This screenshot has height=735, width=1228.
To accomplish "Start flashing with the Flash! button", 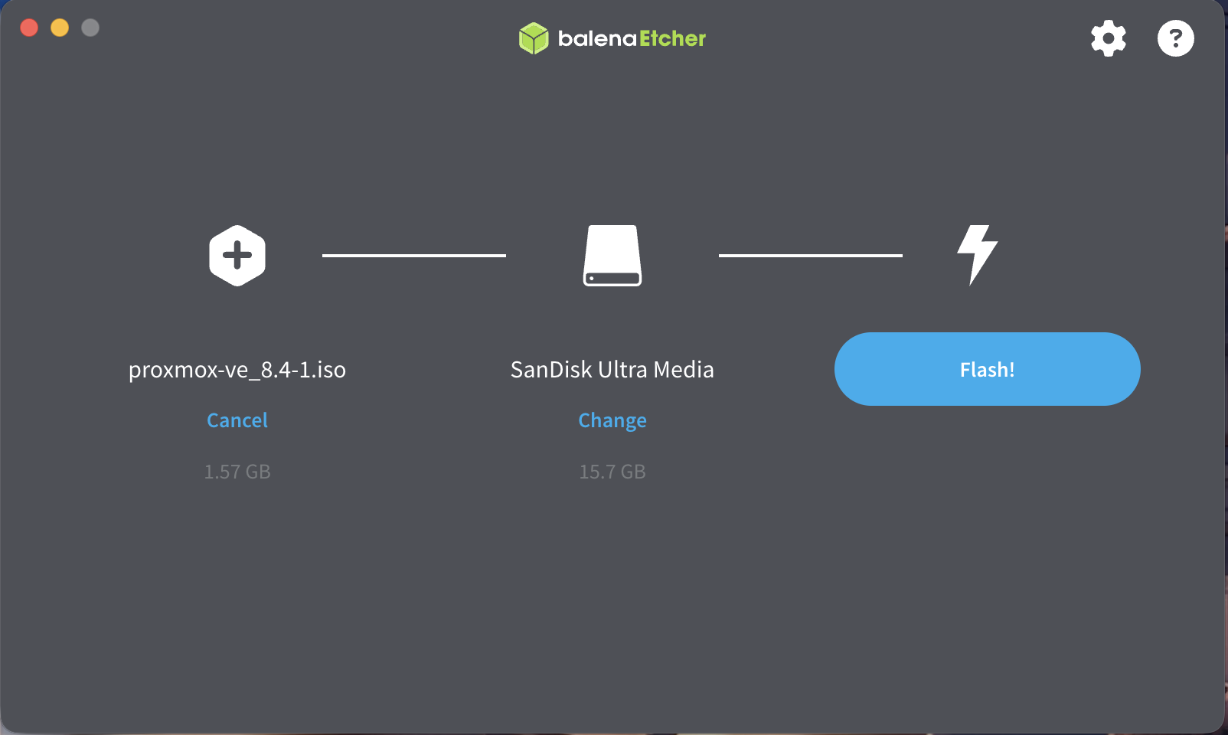I will pos(987,369).
